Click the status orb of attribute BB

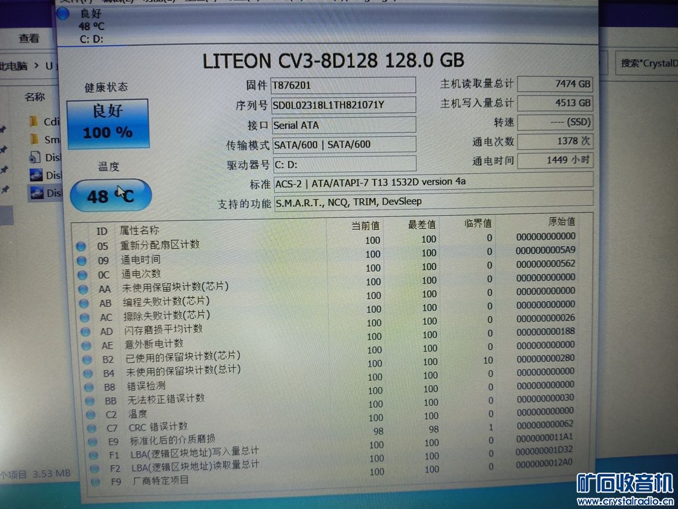coord(90,401)
